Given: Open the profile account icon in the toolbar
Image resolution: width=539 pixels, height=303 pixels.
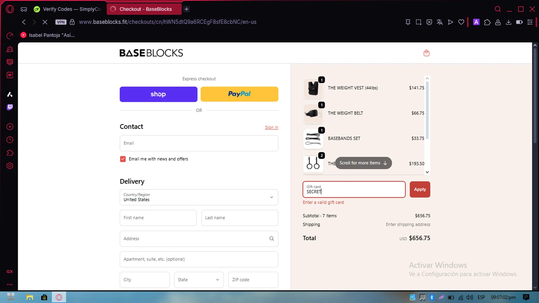Looking at the screenshot, I should 498,22.
